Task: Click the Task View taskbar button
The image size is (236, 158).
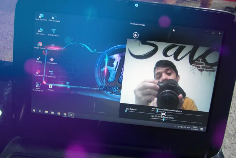Action: [x=40, y=111]
